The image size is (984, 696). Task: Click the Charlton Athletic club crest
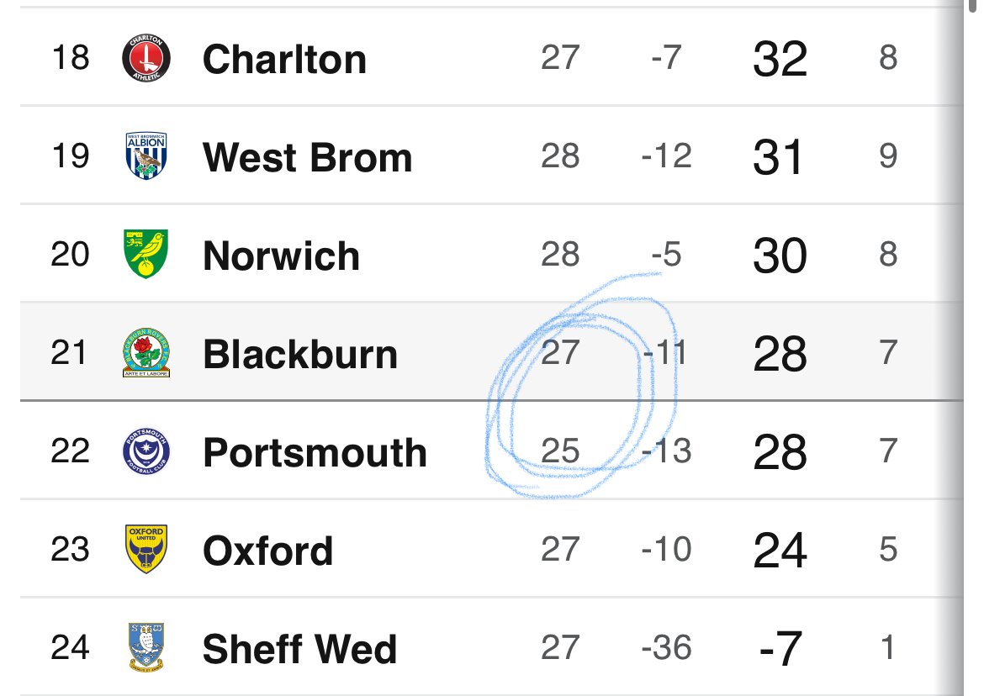point(146,59)
